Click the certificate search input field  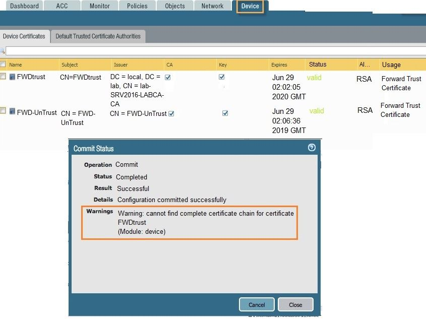[x=212, y=51]
